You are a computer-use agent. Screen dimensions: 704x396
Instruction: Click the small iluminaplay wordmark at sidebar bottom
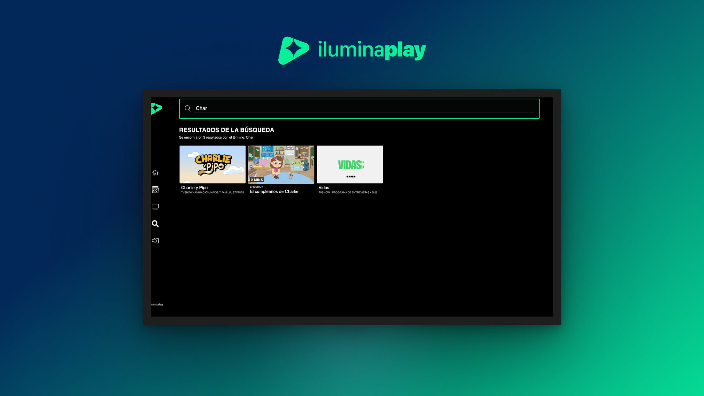click(x=157, y=304)
